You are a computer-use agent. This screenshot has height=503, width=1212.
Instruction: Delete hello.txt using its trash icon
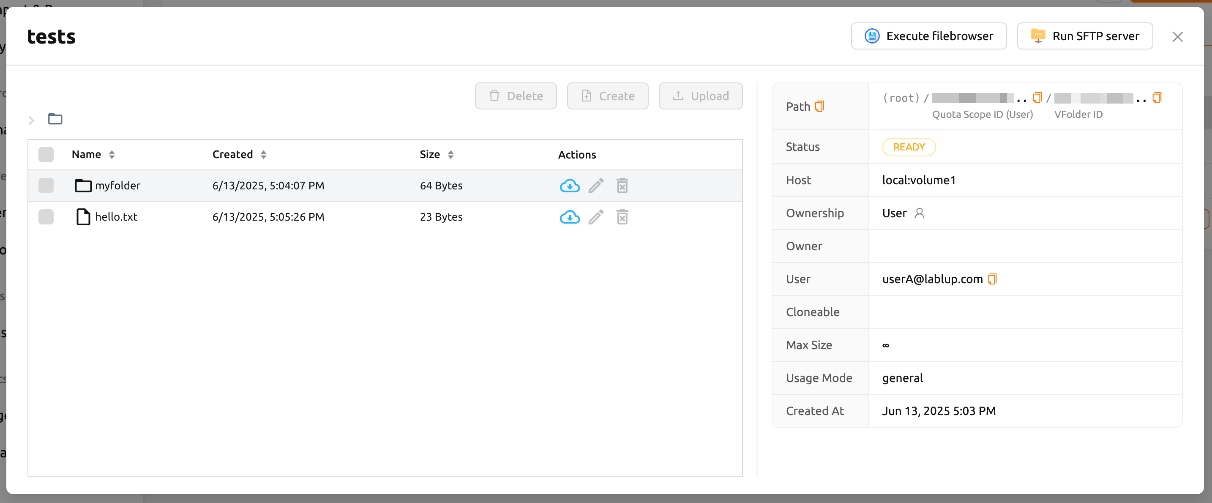coord(622,217)
